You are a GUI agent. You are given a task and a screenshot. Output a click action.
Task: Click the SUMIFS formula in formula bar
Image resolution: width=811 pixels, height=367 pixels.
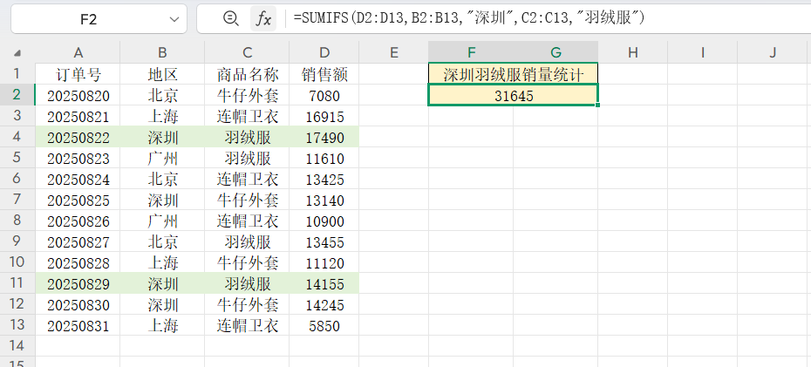(x=471, y=18)
